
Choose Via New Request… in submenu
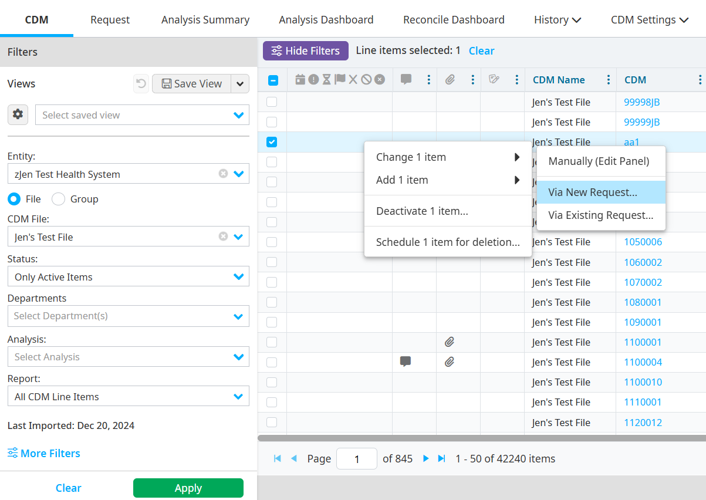point(593,192)
